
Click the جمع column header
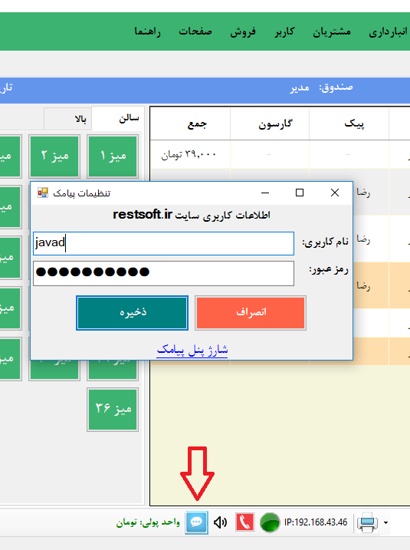190,124
